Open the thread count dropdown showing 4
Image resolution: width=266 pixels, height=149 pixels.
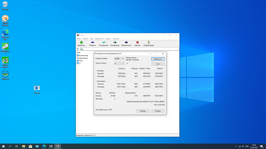point(119,63)
